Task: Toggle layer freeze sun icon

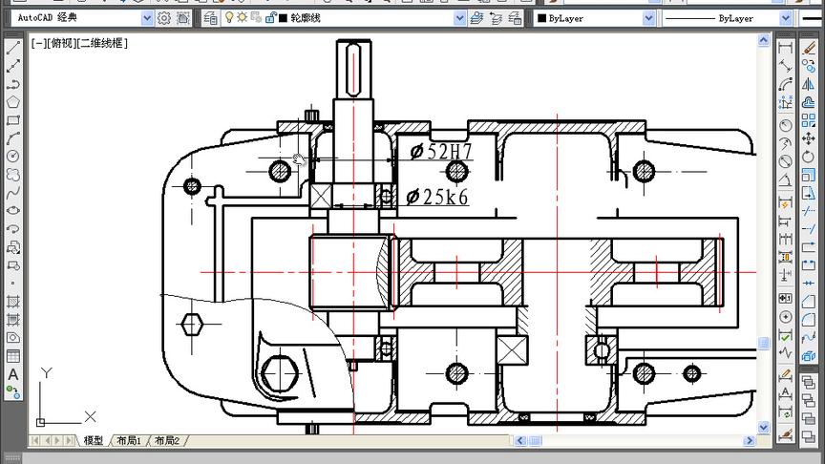Action: (x=243, y=18)
